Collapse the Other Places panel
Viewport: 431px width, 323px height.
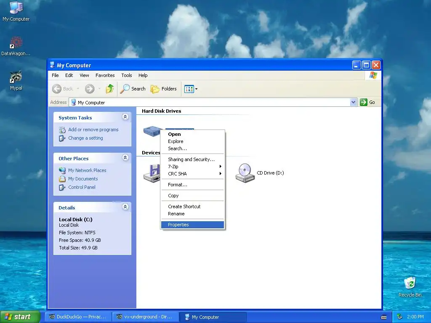(x=125, y=158)
